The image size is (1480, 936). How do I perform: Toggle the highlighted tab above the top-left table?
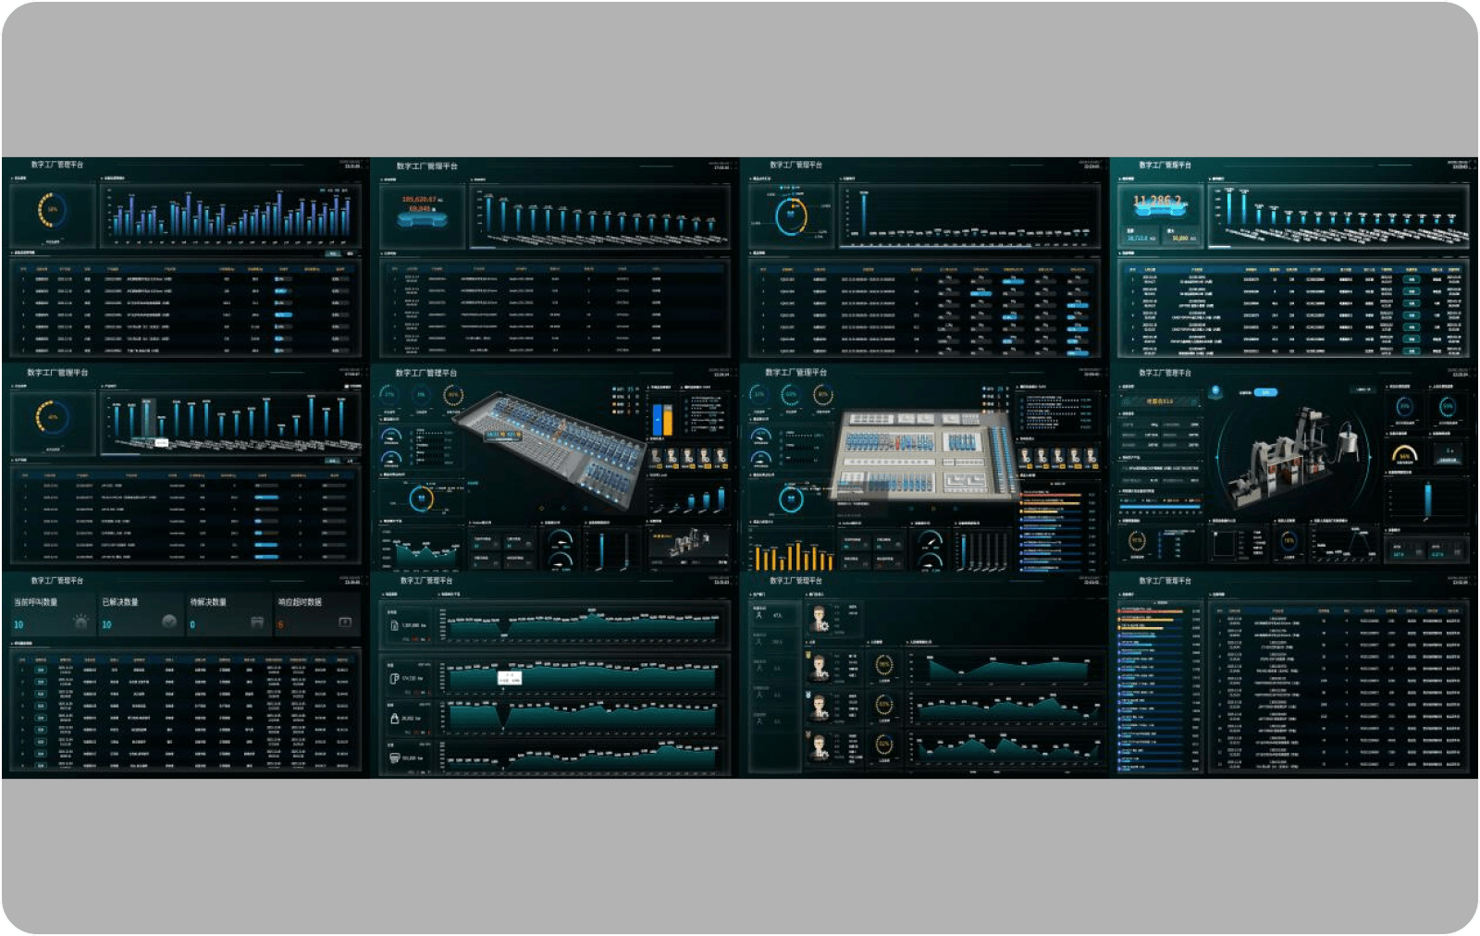[335, 252]
